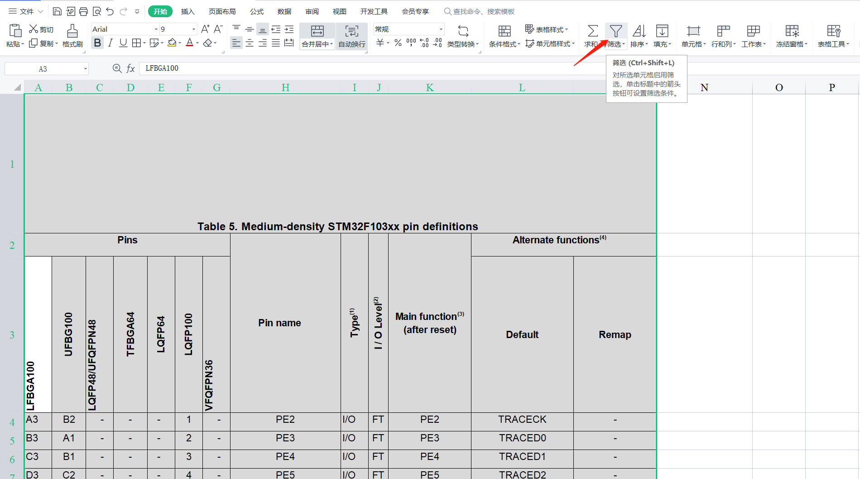This screenshot has height=479, width=860.
Task: Decrease font size with the A- icon
Action: pos(218,29)
